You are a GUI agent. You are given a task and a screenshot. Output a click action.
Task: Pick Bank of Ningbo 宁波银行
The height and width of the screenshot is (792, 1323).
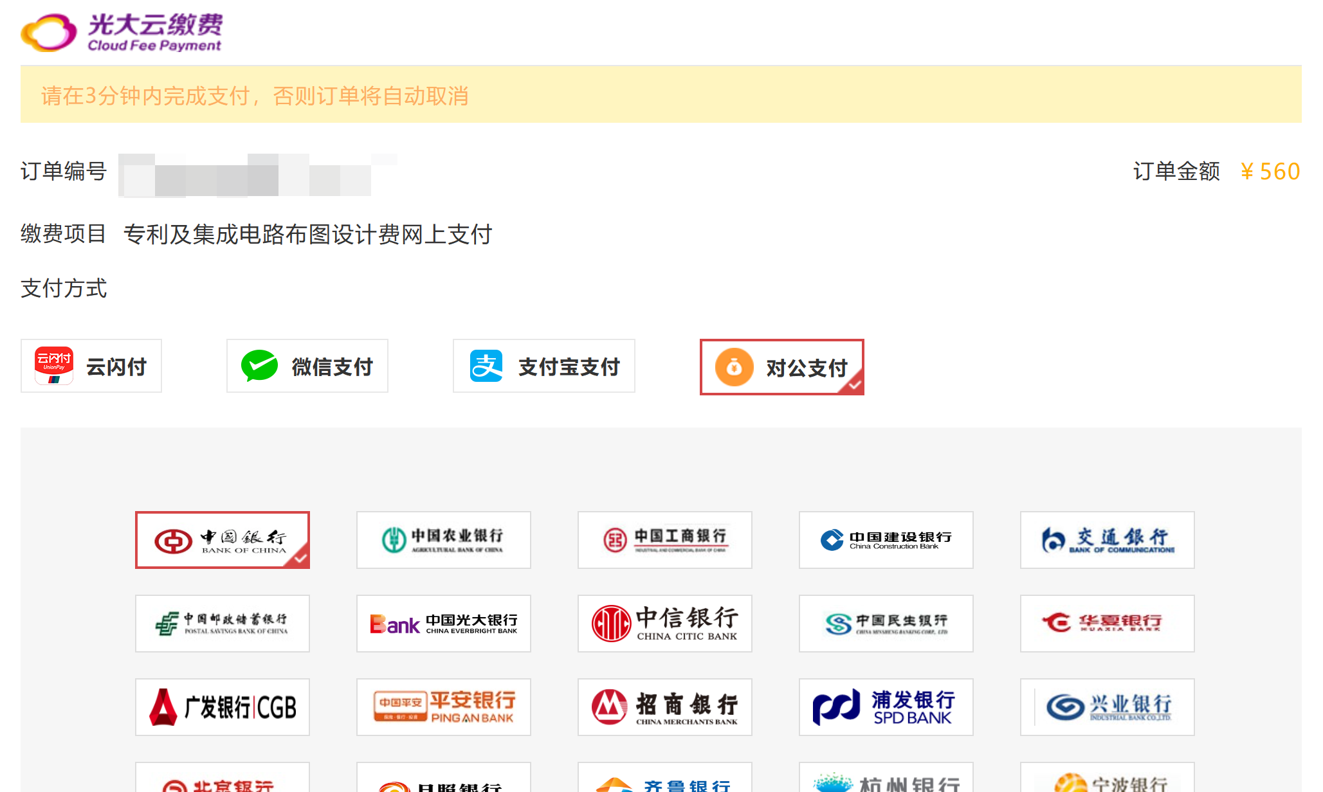click(1108, 778)
